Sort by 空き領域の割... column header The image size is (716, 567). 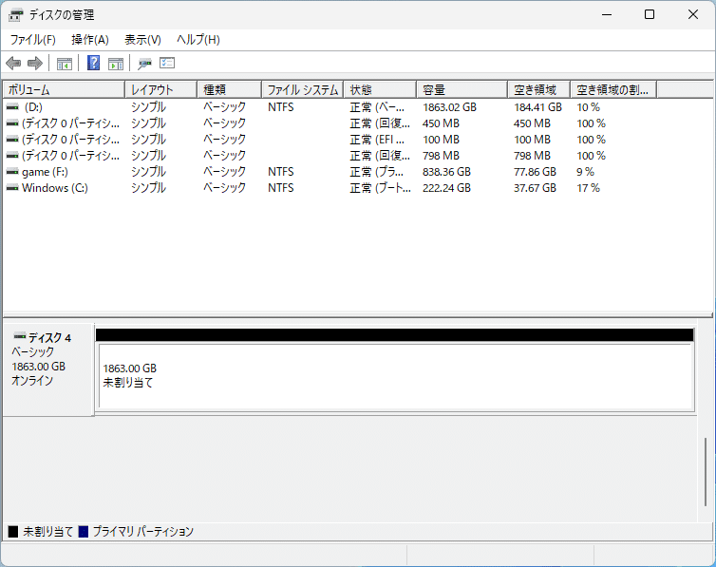point(613,90)
